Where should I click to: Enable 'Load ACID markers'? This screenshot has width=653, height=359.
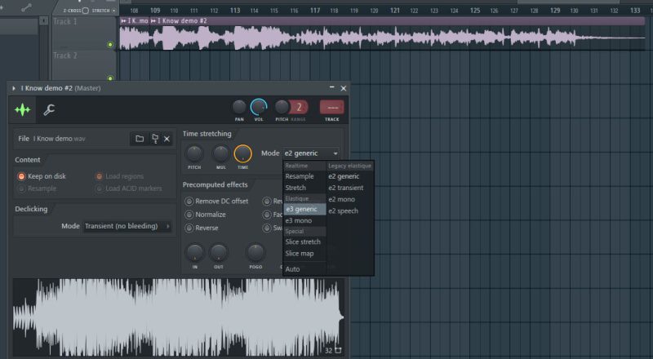coord(129,188)
